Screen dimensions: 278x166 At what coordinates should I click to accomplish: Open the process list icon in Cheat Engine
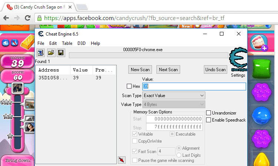(x=40, y=53)
